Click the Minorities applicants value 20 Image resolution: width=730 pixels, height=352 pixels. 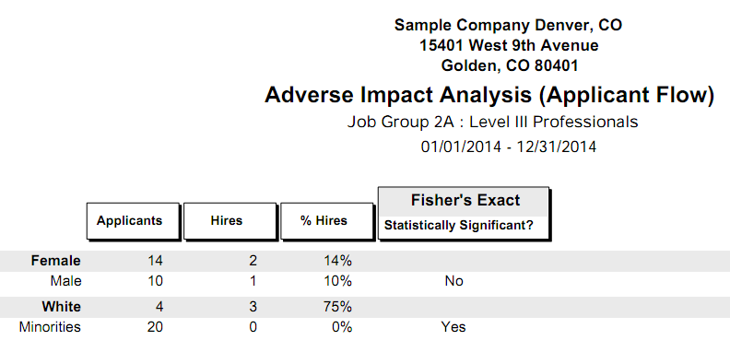(x=154, y=327)
